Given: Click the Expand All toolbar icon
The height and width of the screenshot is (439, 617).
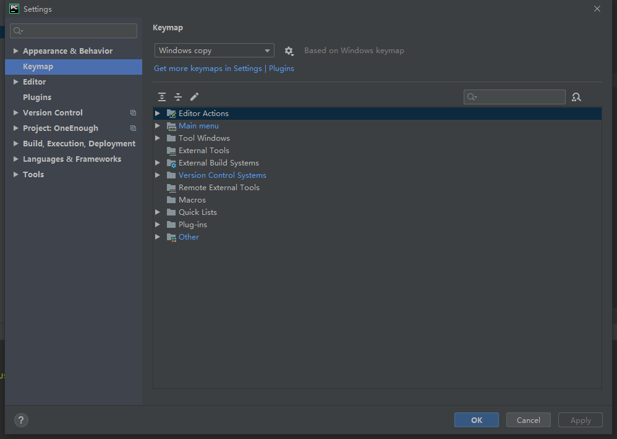Looking at the screenshot, I should click(162, 97).
